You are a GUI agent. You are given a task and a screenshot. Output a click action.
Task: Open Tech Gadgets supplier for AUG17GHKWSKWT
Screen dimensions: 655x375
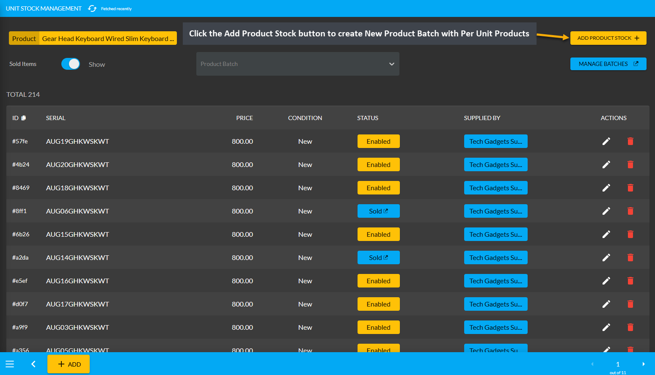click(496, 304)
